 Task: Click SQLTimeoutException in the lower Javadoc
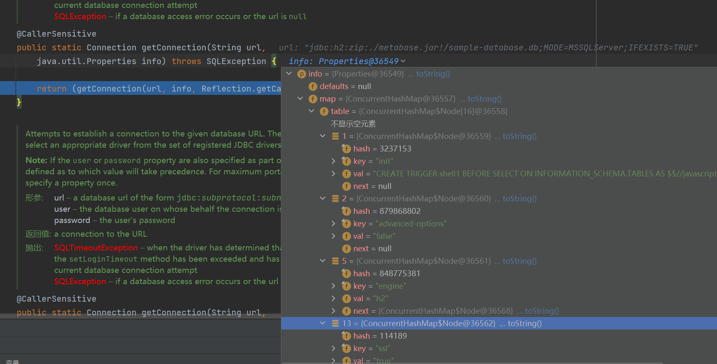[96, 248]
